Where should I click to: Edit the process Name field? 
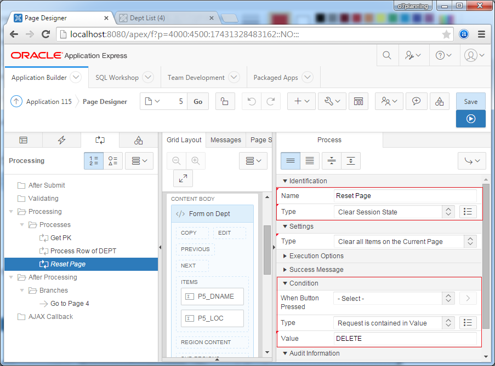(x=405, y=196)
